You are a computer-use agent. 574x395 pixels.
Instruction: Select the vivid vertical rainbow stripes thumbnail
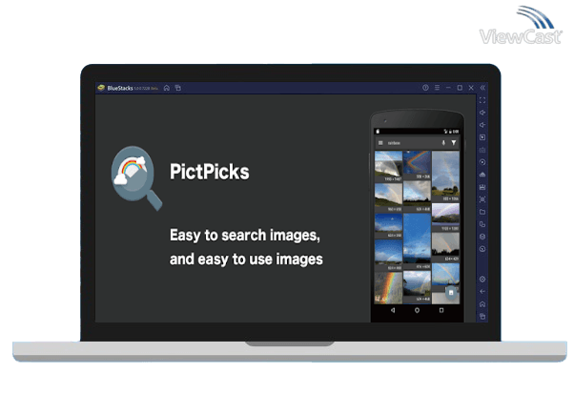pyautogui.click(x=388, y=287)
